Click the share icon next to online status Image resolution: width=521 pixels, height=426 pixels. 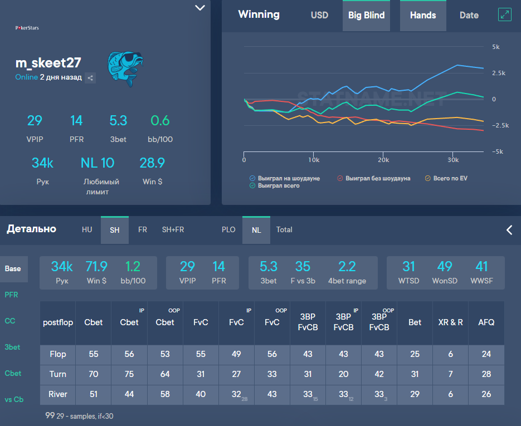click(90, 78)
